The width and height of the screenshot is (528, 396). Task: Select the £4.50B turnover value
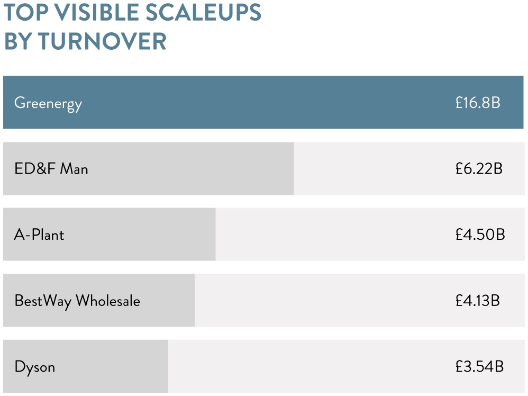tap(480, 235)
